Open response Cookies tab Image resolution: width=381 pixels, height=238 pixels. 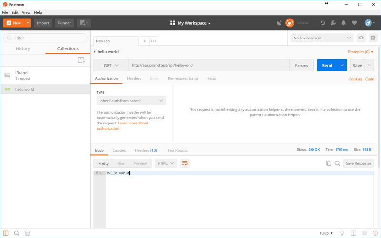coord(119,150)
